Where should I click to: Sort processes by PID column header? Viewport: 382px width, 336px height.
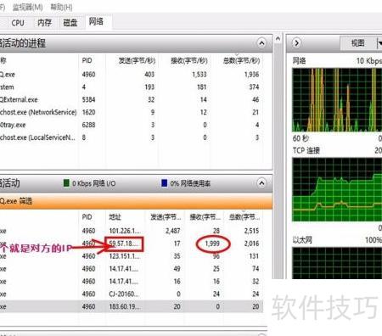(87, 60)
